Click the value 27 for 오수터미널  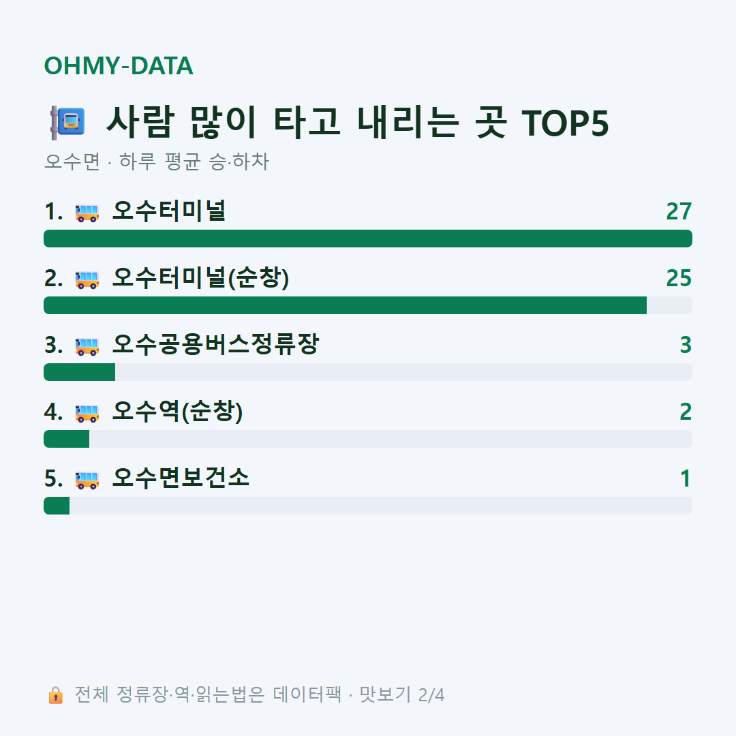point(679,212)
